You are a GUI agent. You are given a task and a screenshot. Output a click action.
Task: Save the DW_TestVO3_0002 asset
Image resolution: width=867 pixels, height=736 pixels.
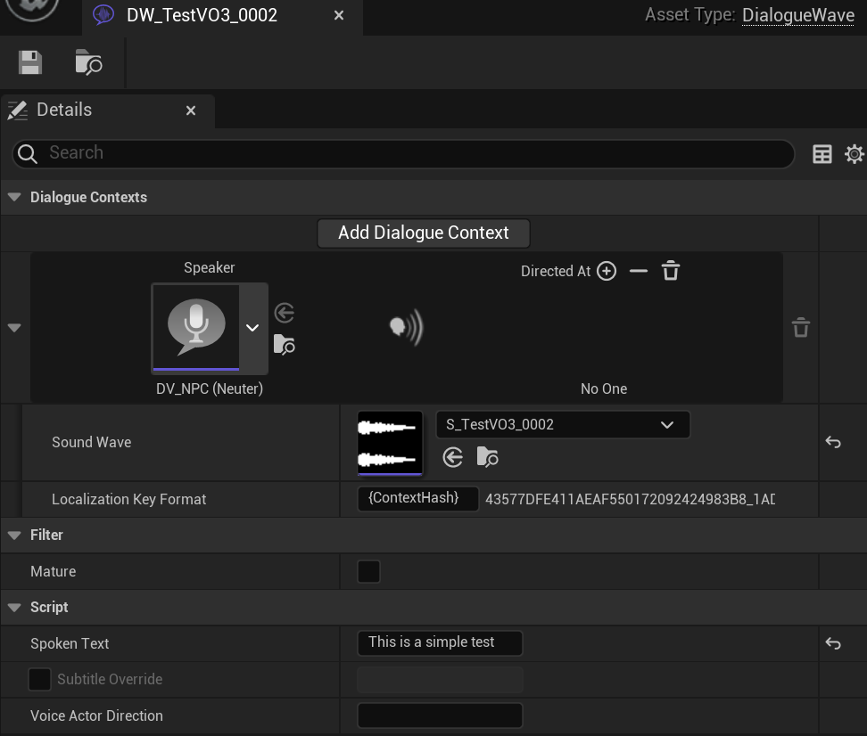[29, 62]
